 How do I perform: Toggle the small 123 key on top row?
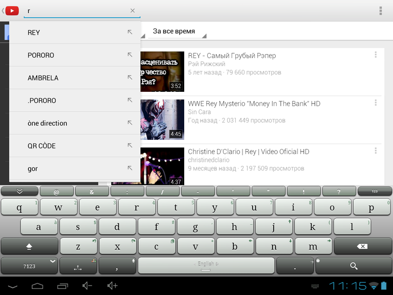coord(375,191)
